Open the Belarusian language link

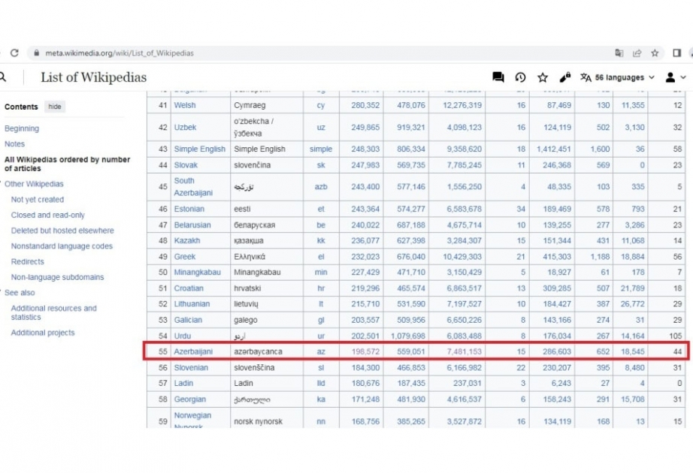(x=192, y=224)
